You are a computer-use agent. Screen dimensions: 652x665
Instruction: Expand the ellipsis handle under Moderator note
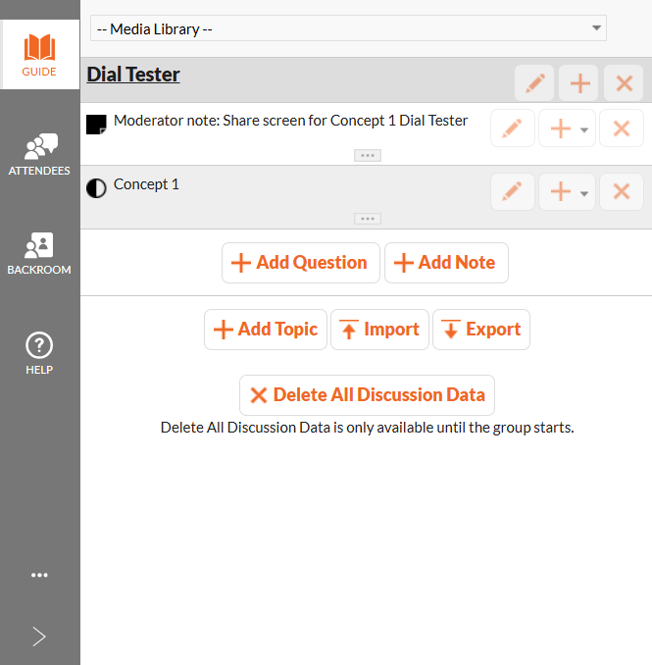pyautogui.click(x=368, y=156)
